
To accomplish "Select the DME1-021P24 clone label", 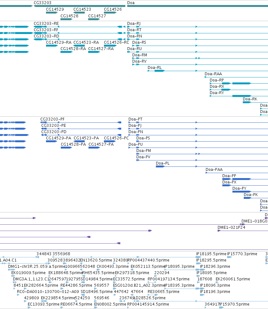I will [231, 228].
